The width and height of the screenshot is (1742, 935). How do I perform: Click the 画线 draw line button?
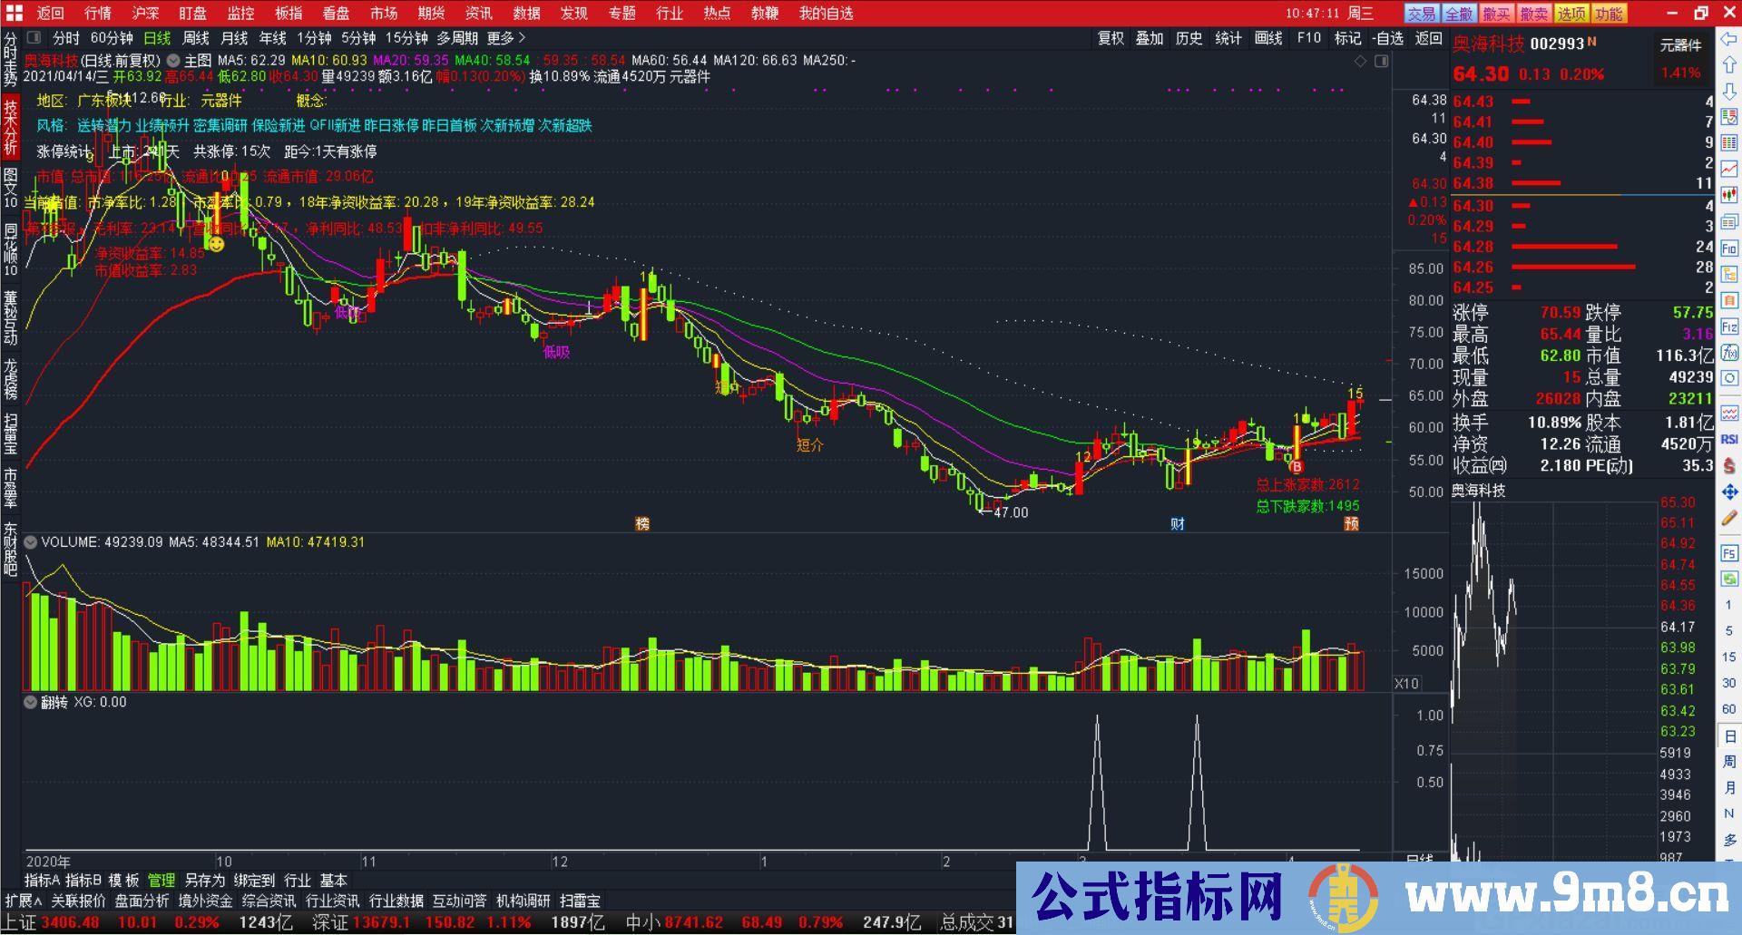click(1268, 38)
